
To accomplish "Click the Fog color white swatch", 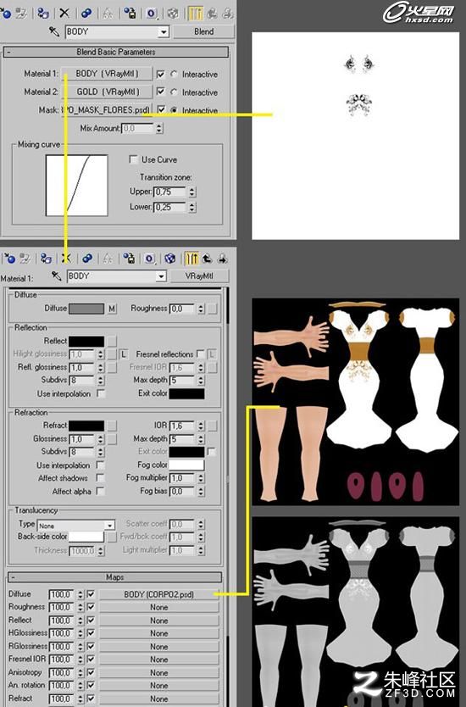I will pyautogui.click(x=186, y=465).
